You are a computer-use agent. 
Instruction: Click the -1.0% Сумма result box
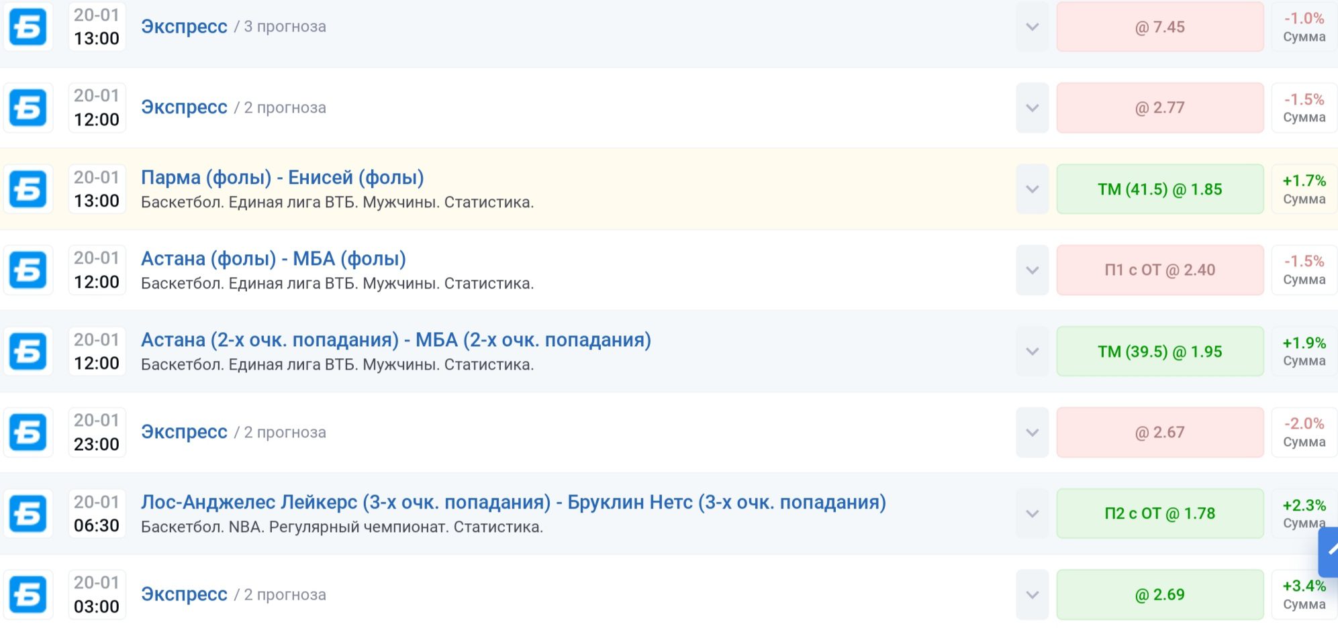coord(1304,27)
